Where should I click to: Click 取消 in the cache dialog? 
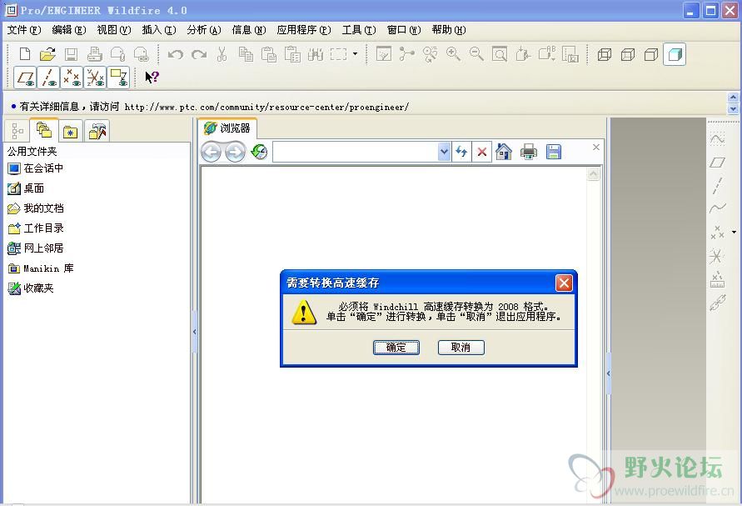tap(461, 348)
